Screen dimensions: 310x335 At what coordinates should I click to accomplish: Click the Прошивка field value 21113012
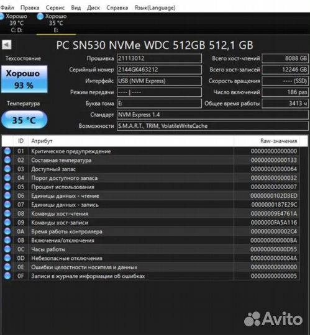point(160,58)
